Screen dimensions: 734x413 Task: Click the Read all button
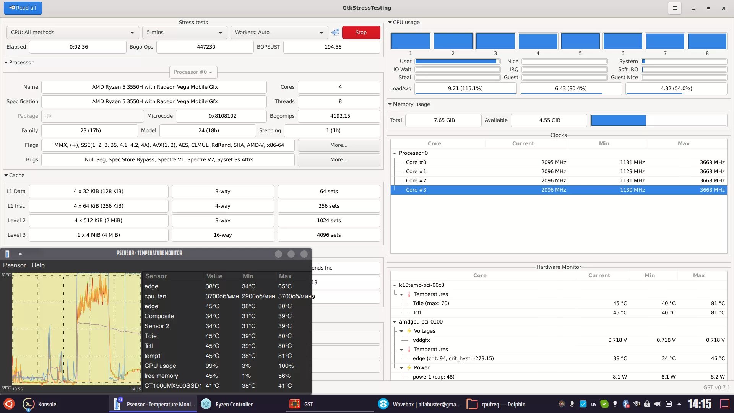click(23, 8)
